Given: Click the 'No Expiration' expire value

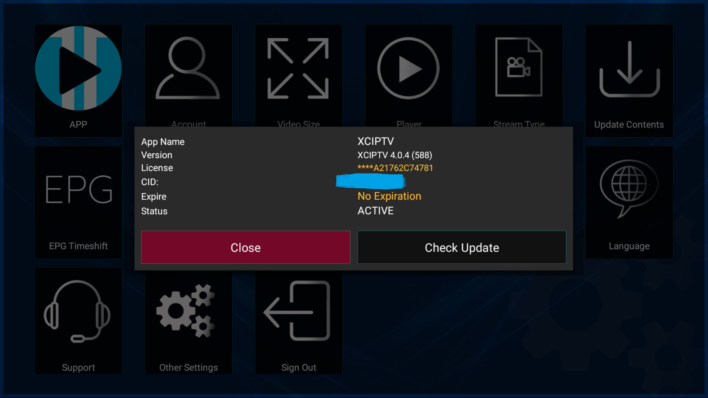Looking at the screenshot, I should (x=389, y=196).
